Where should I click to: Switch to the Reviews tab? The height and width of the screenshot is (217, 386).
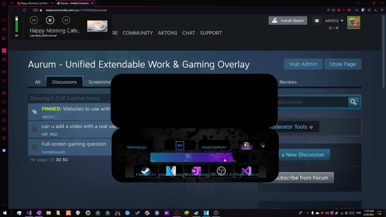tap(288, 82)
